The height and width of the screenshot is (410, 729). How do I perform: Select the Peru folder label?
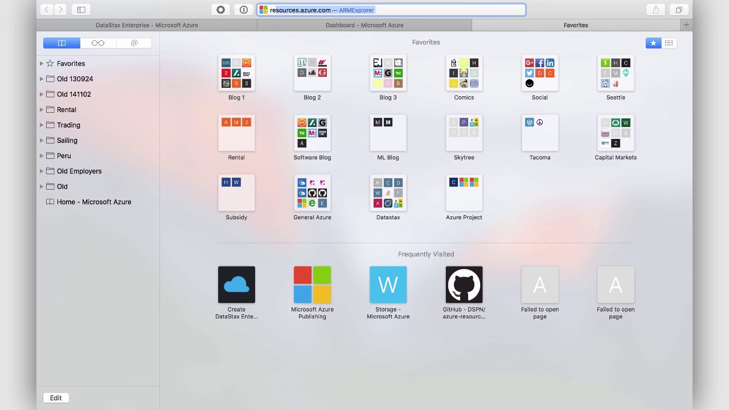coord(64,155)
